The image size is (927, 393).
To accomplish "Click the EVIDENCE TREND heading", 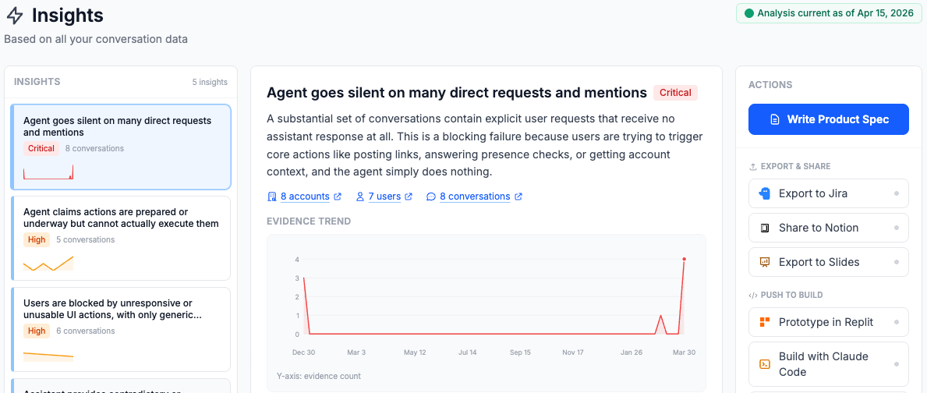I will pyautogui.click(x=309, y=221).
